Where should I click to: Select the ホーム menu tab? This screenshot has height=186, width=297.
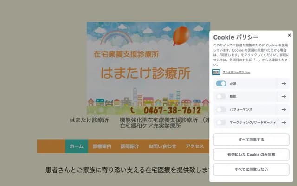pyautogui.click(x=77, y=146)
